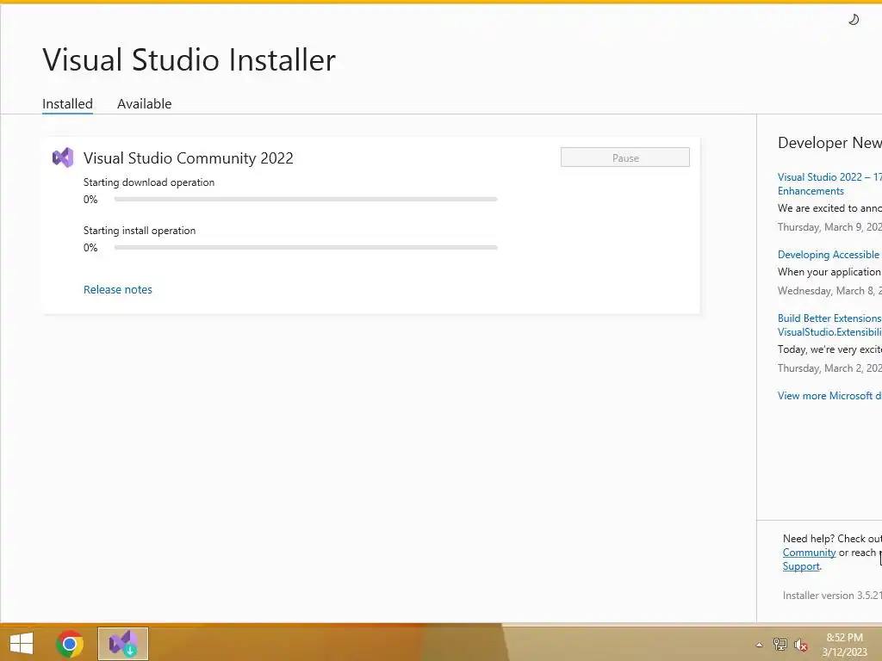Open network status tray icon

(780, 644)
